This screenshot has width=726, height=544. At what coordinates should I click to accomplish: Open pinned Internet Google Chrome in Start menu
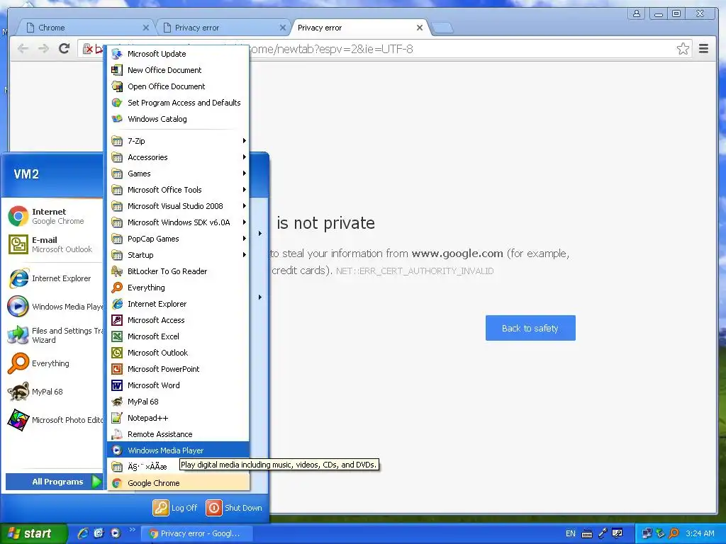click(x=54, y=216)
